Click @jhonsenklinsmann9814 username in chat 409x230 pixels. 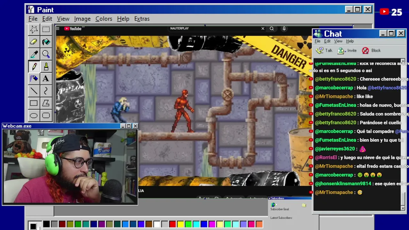click(x=343, y=184)
